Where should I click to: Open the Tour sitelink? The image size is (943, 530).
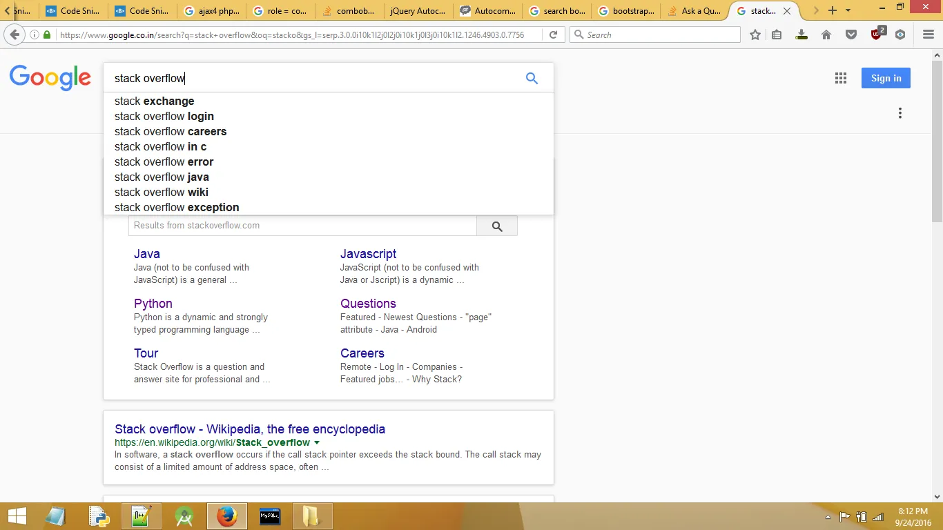click(x=146, y=353)
